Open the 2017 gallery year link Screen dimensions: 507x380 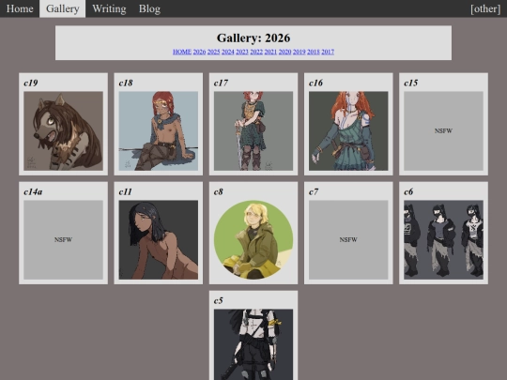pos(328,52)
